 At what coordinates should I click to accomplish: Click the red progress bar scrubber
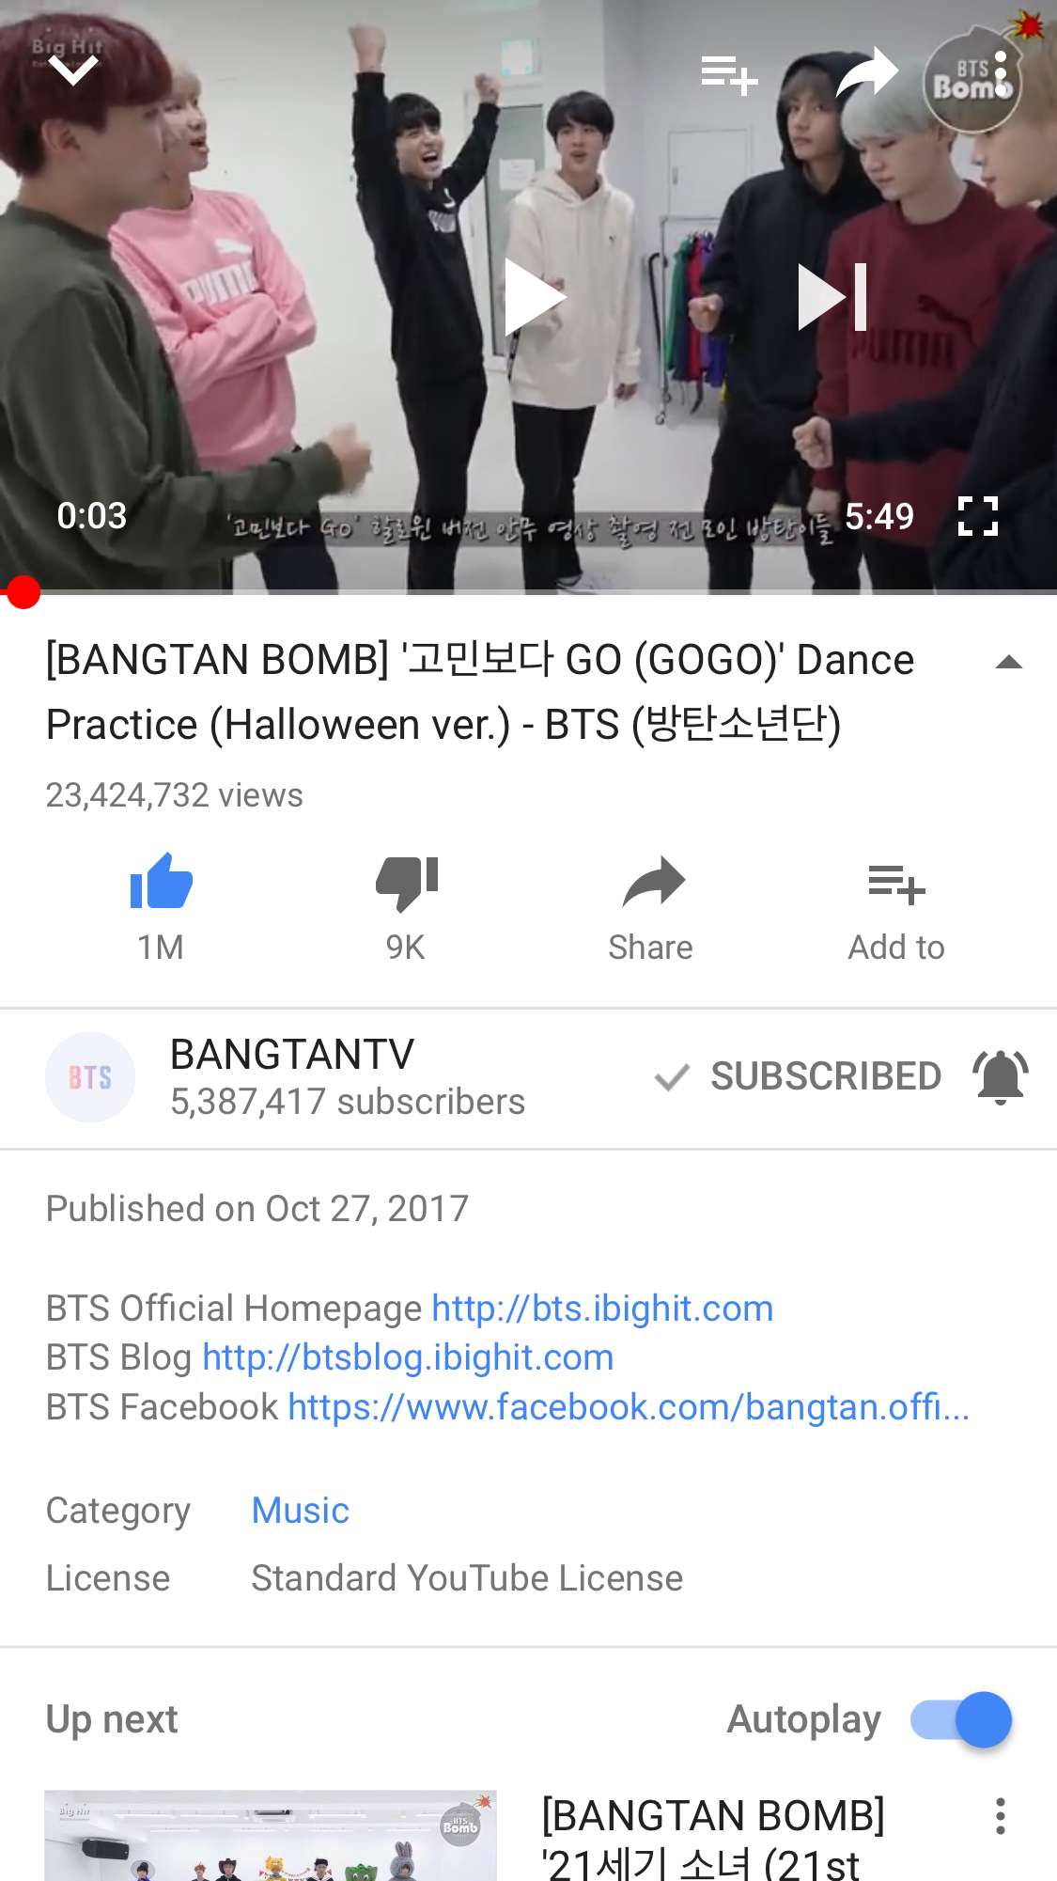click(23, 592)
